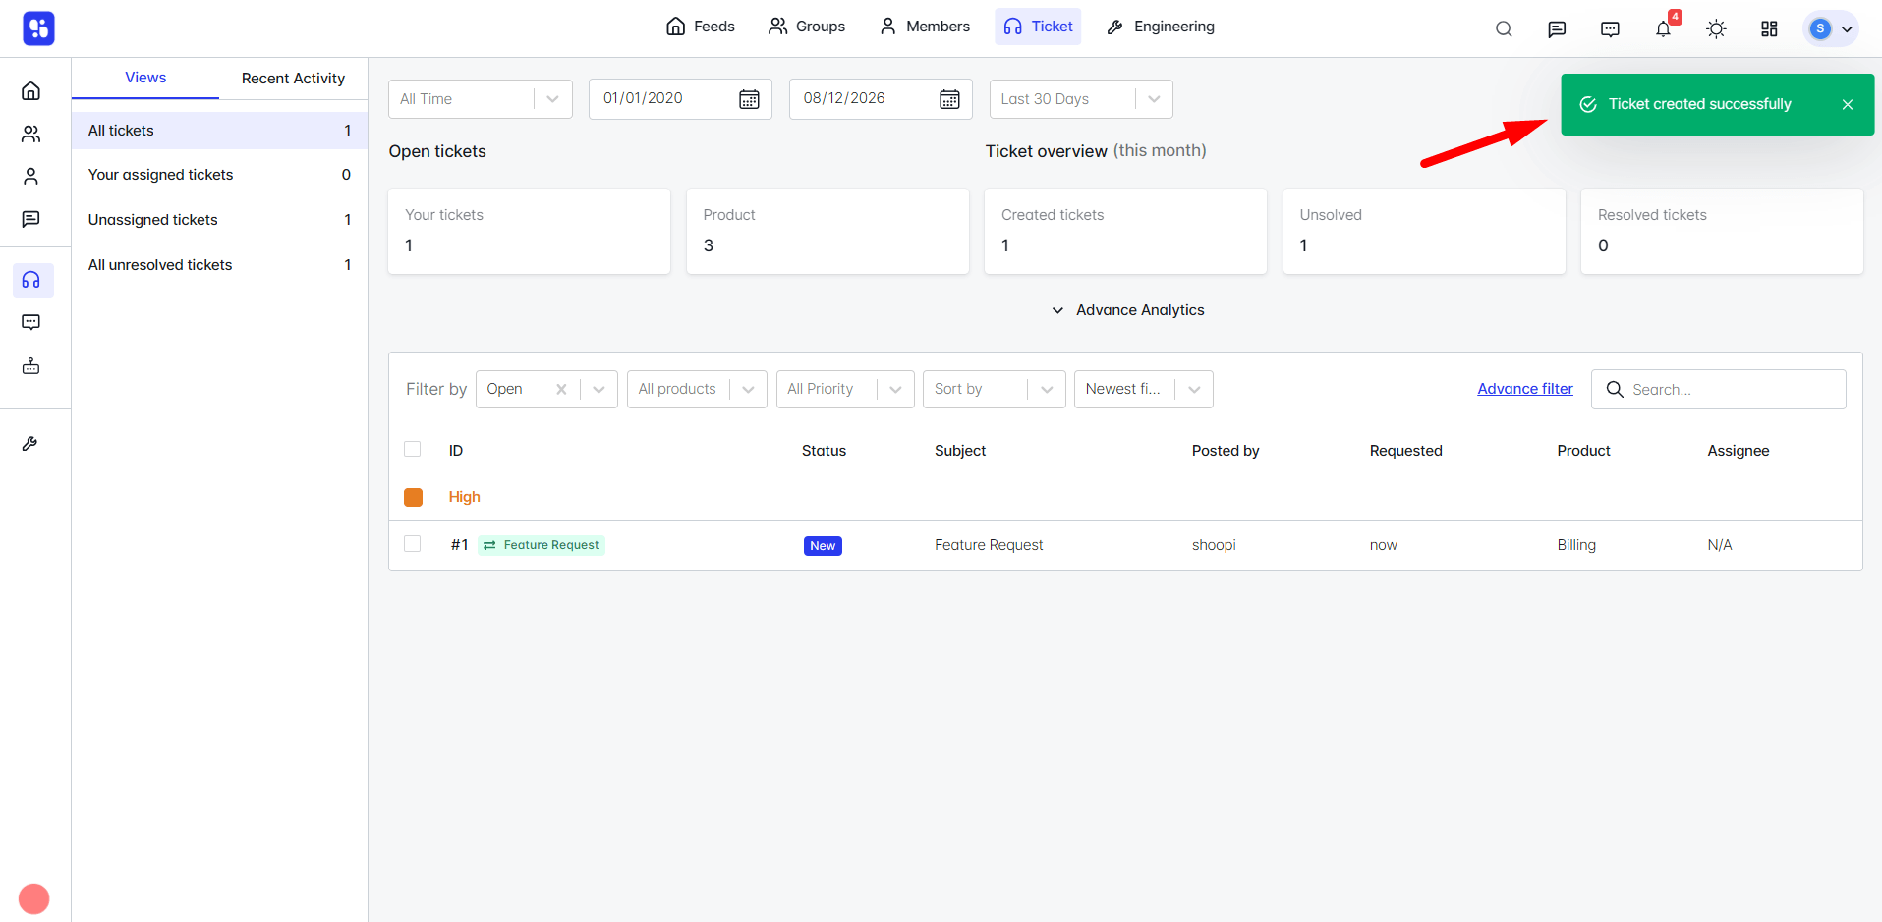This screenshot has height=922, width=1882.
Task: Open the groups sidebar icon
Action: [x=31, y=135]
